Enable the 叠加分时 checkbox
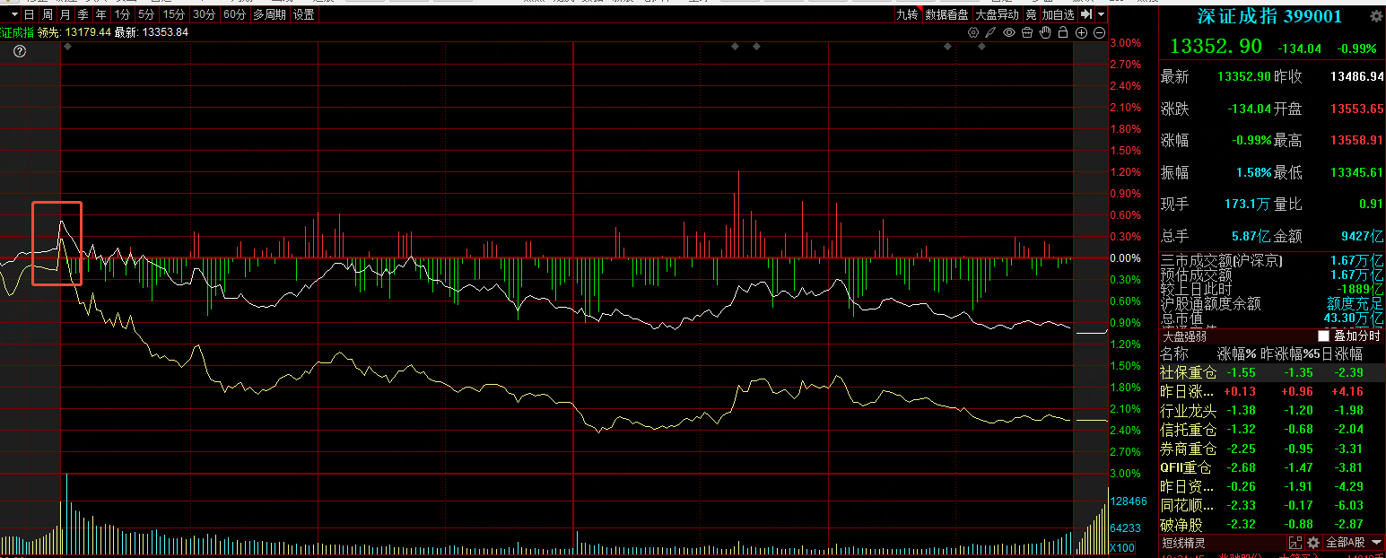The height and width of the screenshot is (558, 1386). pyautogui.click(x=1323, y=336)
